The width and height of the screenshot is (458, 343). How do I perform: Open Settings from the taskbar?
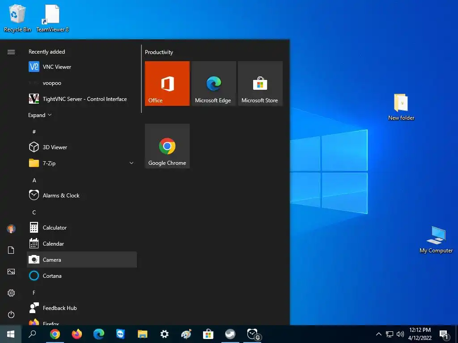[165, 334]
